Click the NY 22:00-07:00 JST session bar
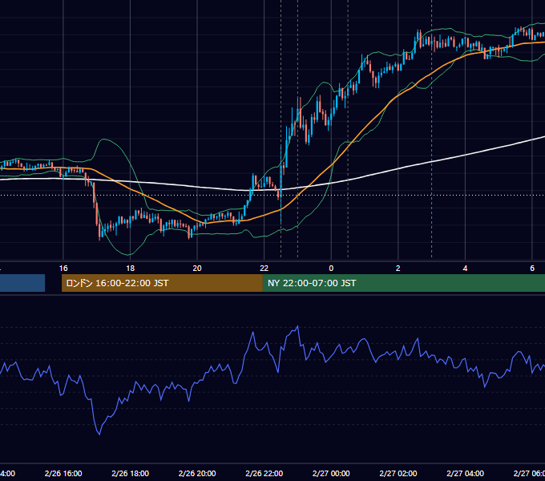The width and height of the screenshot is (545, 481). 403,283
